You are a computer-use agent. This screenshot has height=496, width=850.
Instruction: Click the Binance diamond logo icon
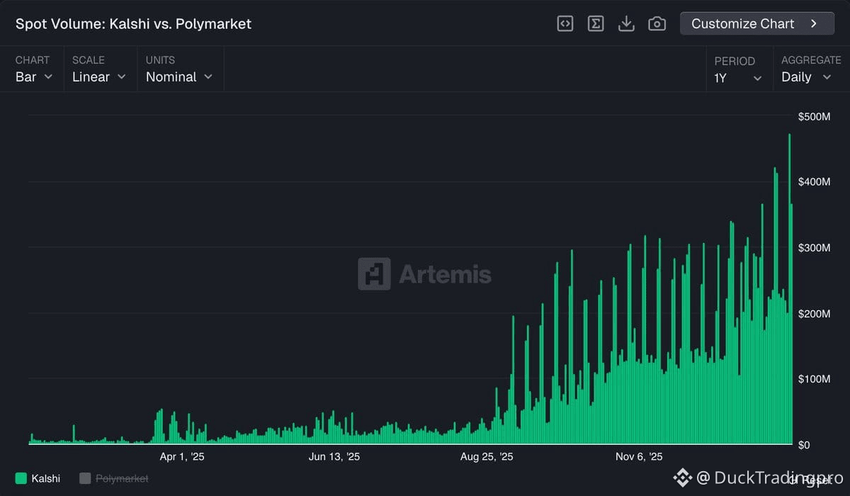click(682, 478)
